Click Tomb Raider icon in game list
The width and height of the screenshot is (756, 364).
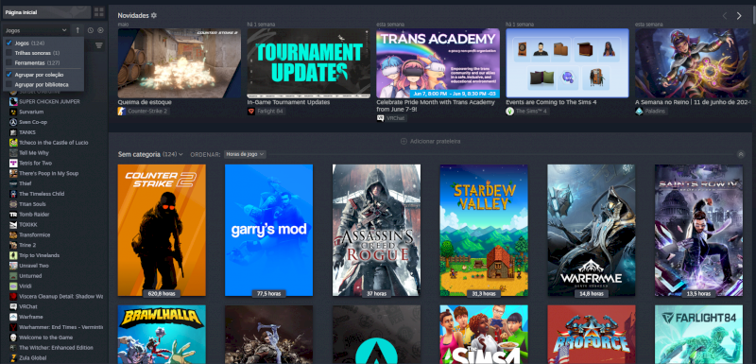point(13,214)
